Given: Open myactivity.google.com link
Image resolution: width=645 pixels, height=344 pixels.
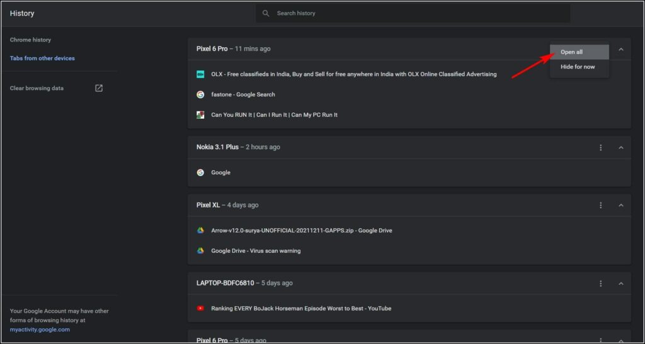Looking at the screenshot, I should [x=40, y=330].
